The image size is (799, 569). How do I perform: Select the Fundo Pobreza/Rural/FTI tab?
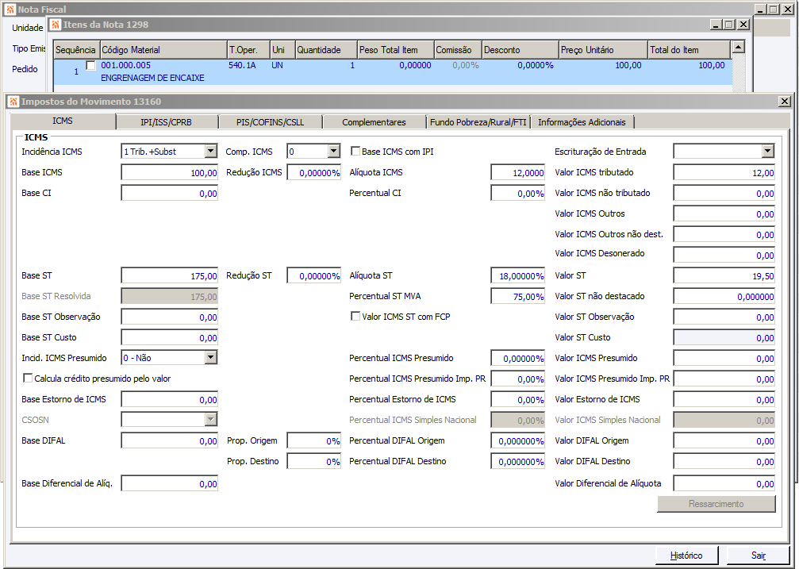click(478, 122)
